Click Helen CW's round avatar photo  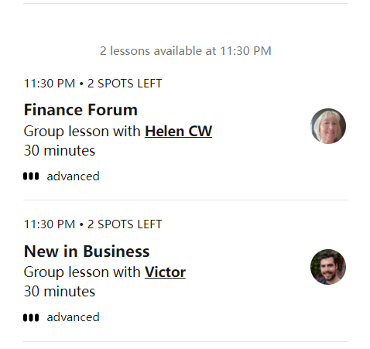[328, 126]
